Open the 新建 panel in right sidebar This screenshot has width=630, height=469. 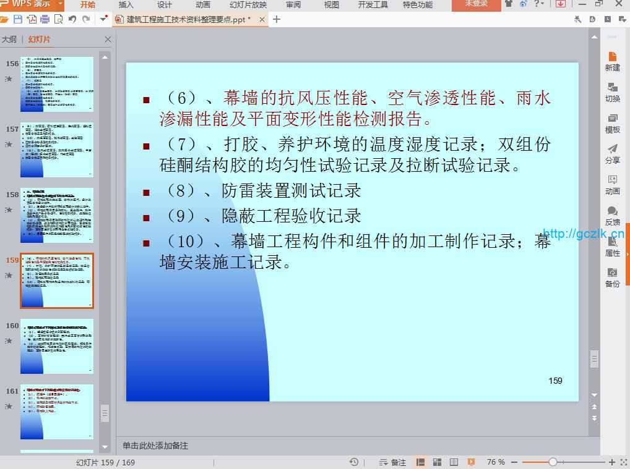point(612,60)
